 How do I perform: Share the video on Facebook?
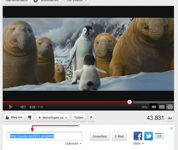pyautogui.click(x=138, y=136)
